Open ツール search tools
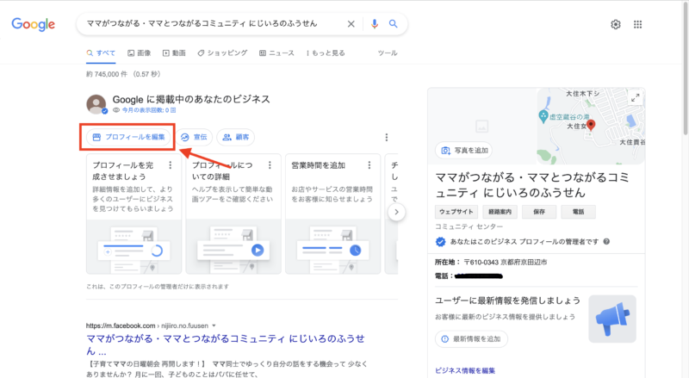Image resolution: width=689 pixels, height=378 pixels. (388, 53)
